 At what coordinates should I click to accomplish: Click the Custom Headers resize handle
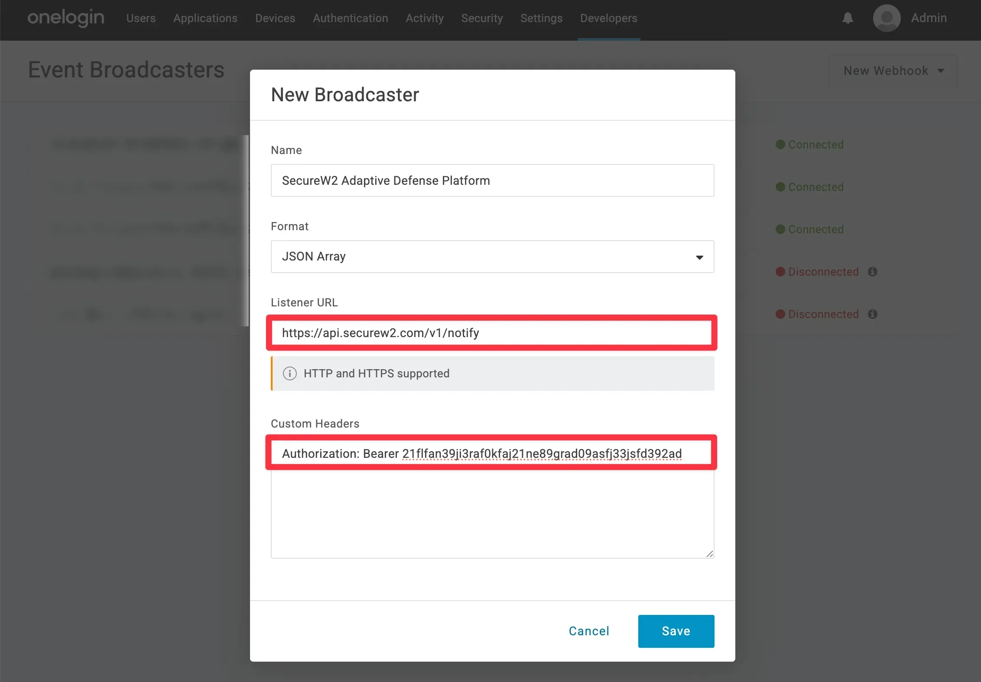click(x=709, y=554)
